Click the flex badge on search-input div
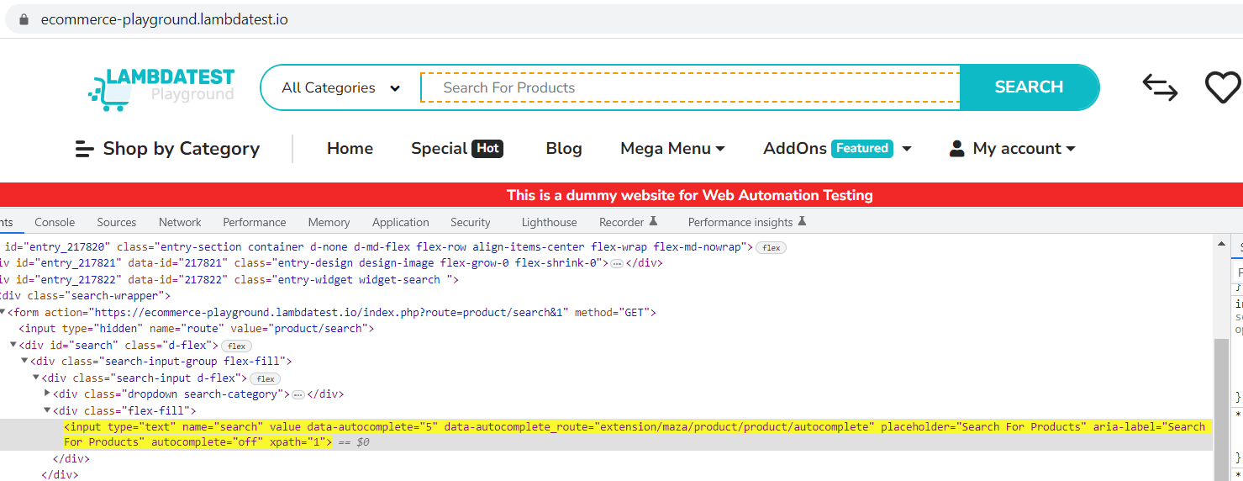The image size is (1243, 481). pyautogui.click(x=266, y=378)
